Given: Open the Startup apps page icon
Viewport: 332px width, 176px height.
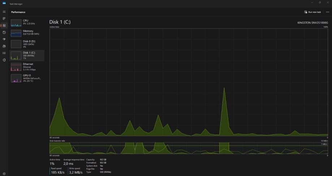Looking at the screenshot, I should [4, 39].
